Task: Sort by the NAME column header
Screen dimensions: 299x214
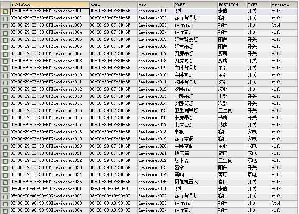Action: [x=196, y=5]
